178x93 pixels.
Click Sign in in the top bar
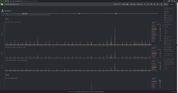tap(172, 4)
